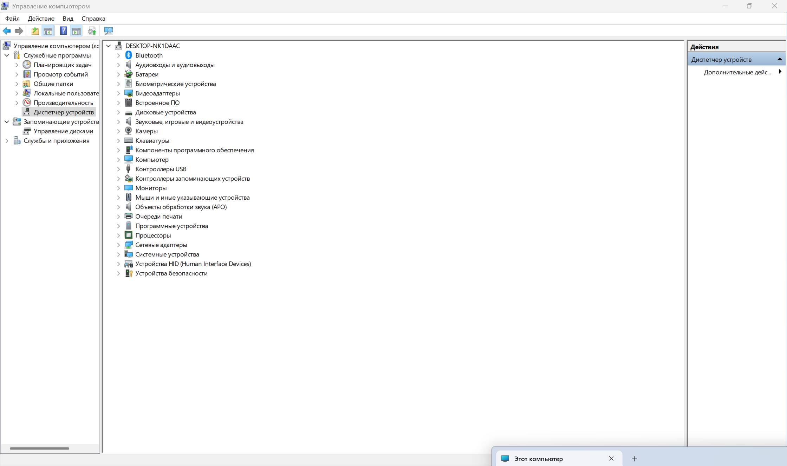Screen dimensions: 787x466
Task: Collapse the DESKTOP-NK1DAAC root node
Action: coord(109,46)
